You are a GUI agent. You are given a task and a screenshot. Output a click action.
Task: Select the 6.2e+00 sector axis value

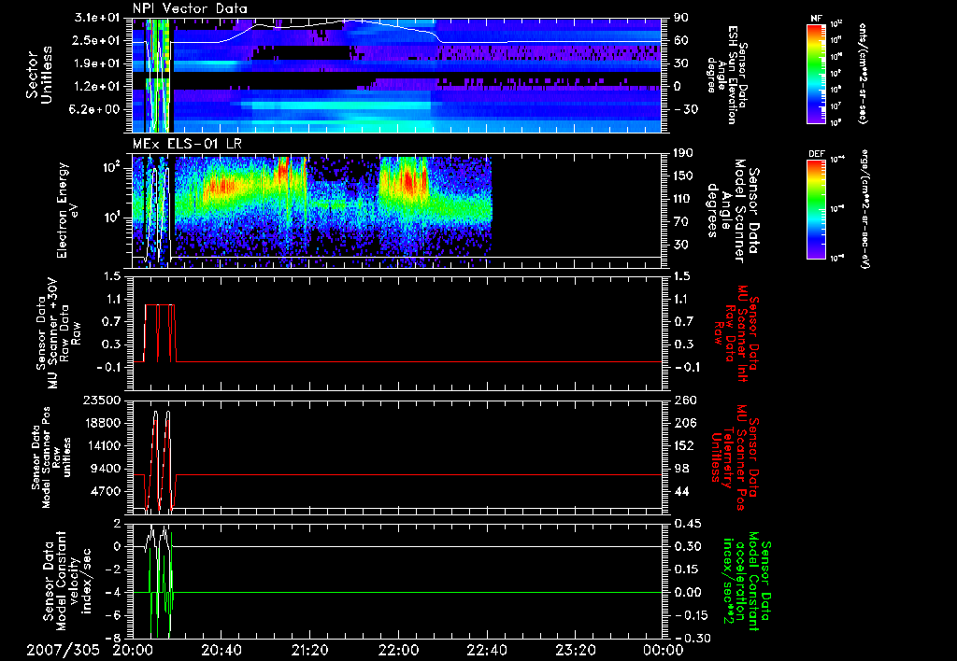[96, 109]
